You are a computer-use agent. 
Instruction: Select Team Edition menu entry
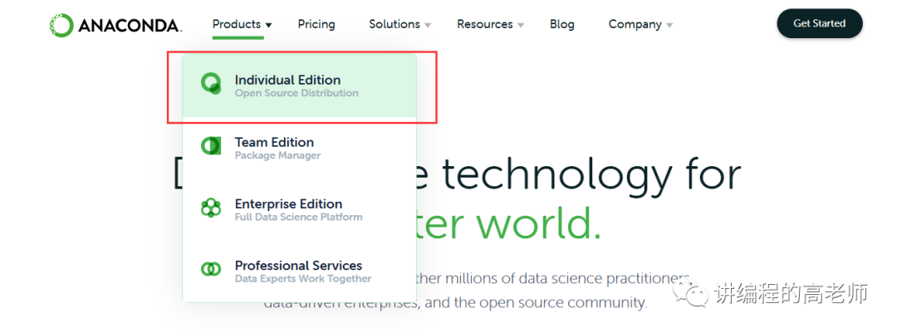(x=299, y=147)
